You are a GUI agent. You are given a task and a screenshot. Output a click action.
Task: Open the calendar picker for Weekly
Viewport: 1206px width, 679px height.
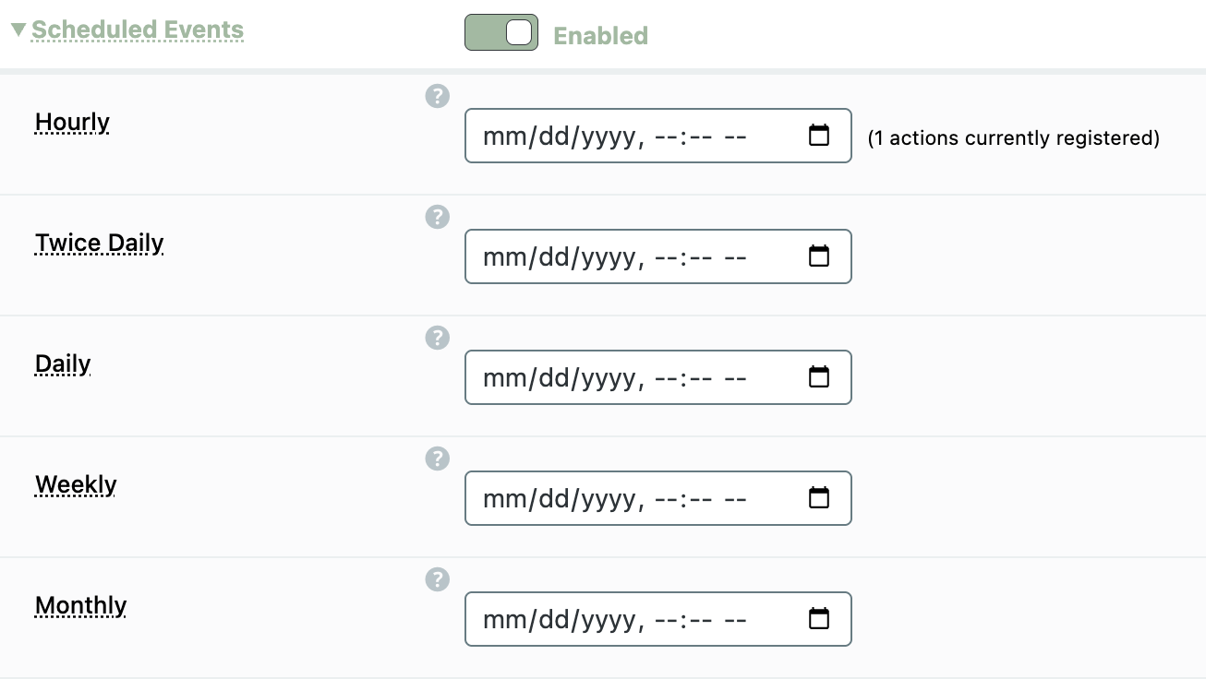(818, 498)
